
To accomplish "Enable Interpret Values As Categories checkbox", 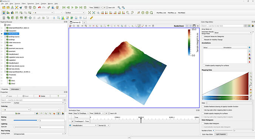I will (203, 37).
